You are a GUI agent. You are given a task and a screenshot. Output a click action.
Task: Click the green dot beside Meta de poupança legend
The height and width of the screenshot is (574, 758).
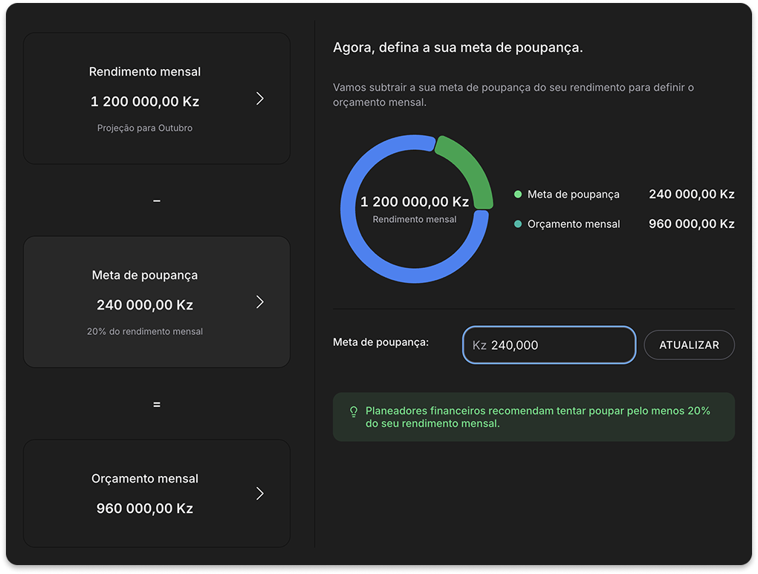click(x=517, y=195)
